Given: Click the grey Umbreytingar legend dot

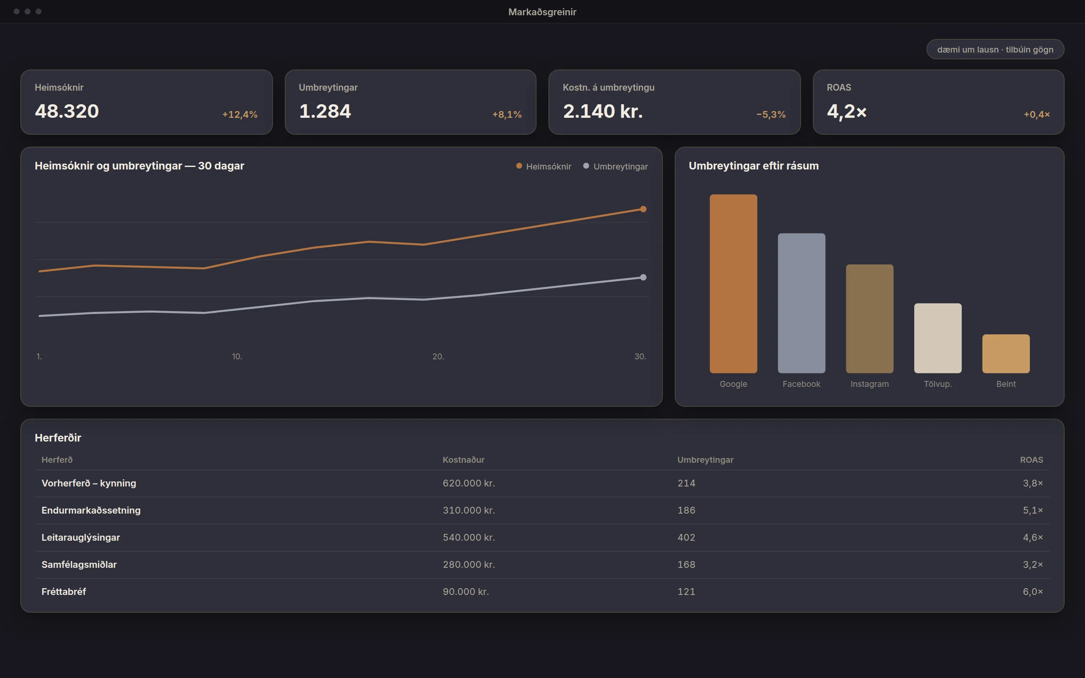Looking at the screenshot, I should click(x=586, y=166).
